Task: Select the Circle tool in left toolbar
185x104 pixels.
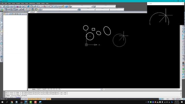Action: pos(1,31)
